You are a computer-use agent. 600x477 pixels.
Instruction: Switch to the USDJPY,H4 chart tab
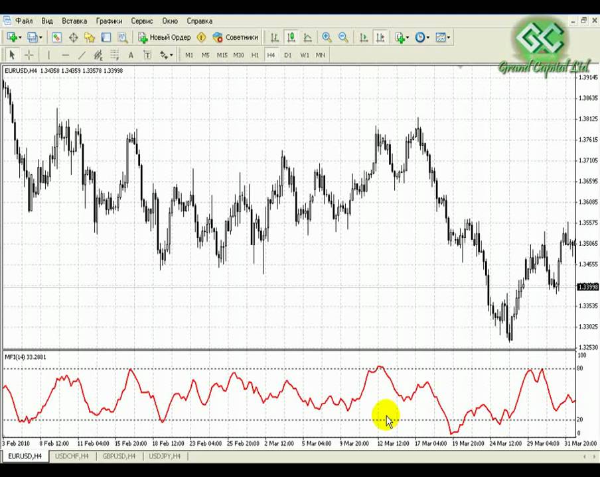(165, 456)
